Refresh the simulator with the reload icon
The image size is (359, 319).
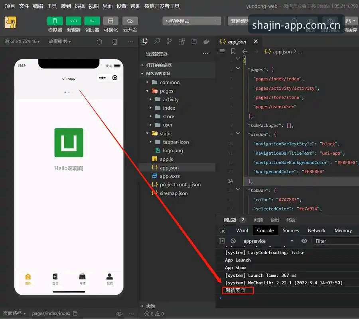[99, 42]
